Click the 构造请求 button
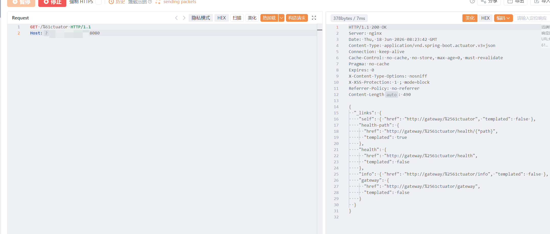 click(297, 18)
